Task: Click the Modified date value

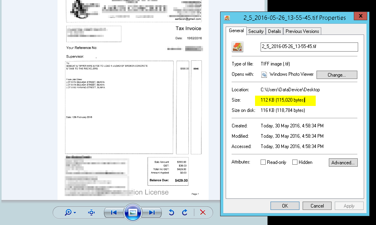Action: pyautogui.click(x=292, y=136)
